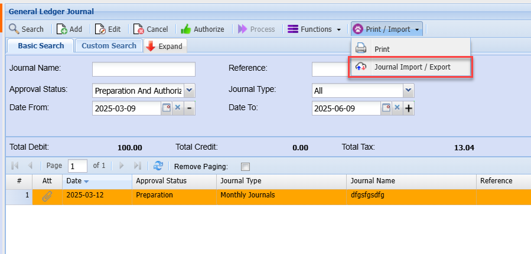Screen dimensions: 531x254
Task: Click the Date From text field
Action: tap(126, 108)
